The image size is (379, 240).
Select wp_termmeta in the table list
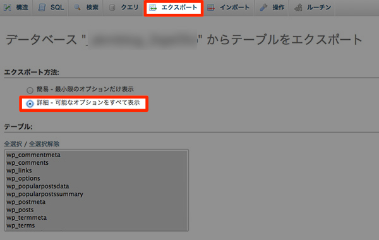pos(96,218)
